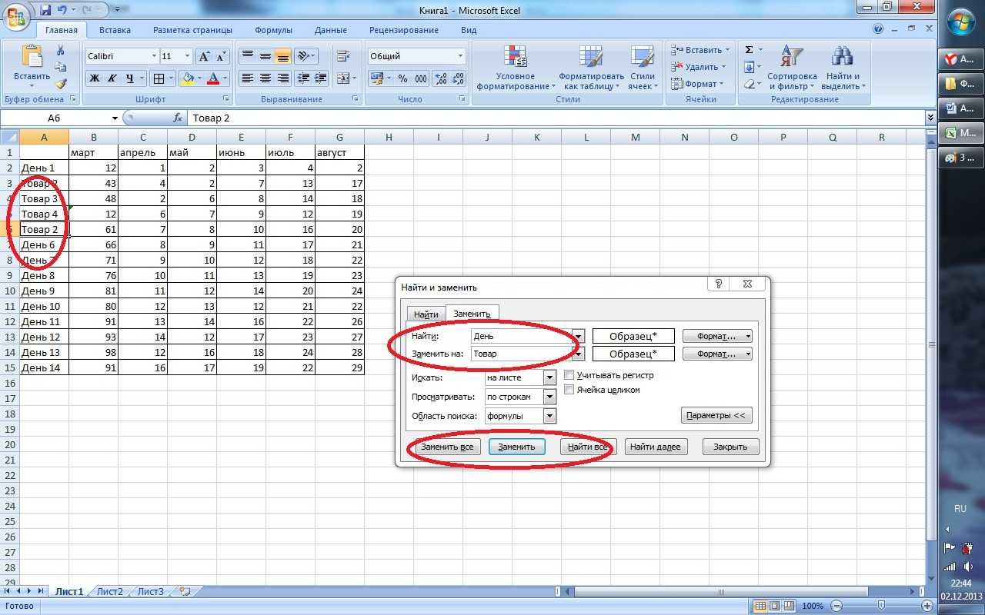Align text to top of cell
This screenshot has width=985, height=615.
247,56
